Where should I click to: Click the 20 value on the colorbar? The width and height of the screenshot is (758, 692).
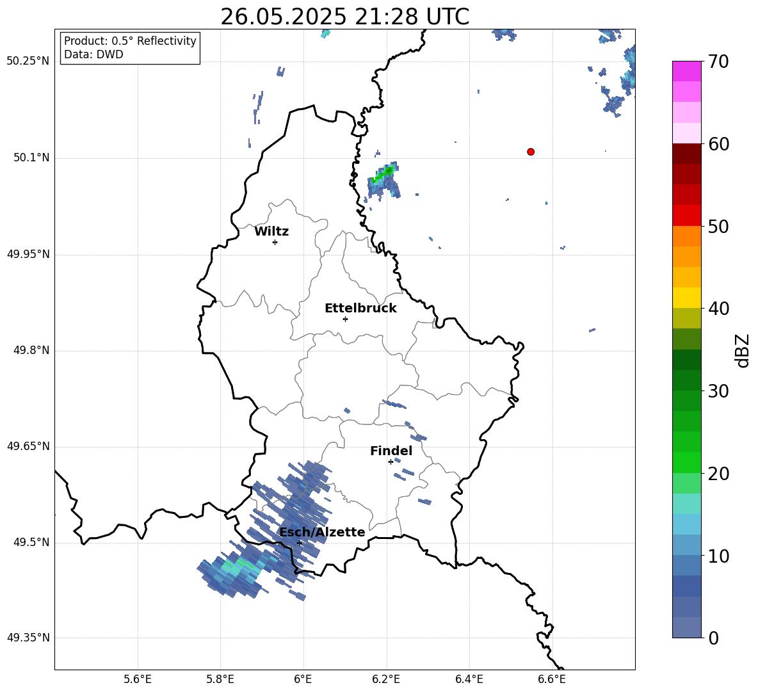pyautogui.click(x=718, y=474)
